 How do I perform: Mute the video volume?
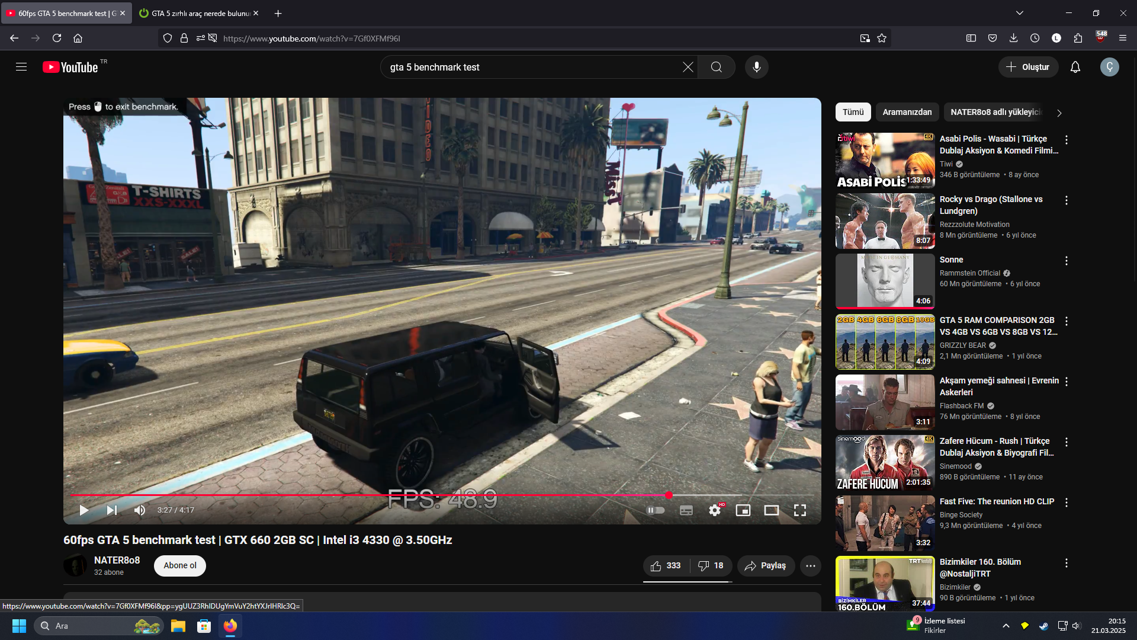point(140,510)
